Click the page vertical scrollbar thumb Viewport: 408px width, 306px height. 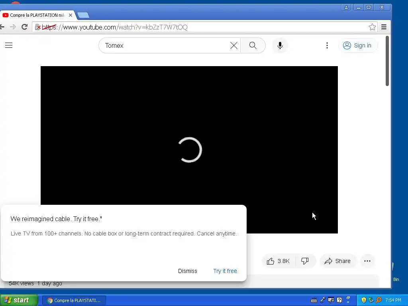(x=387, y=61)
